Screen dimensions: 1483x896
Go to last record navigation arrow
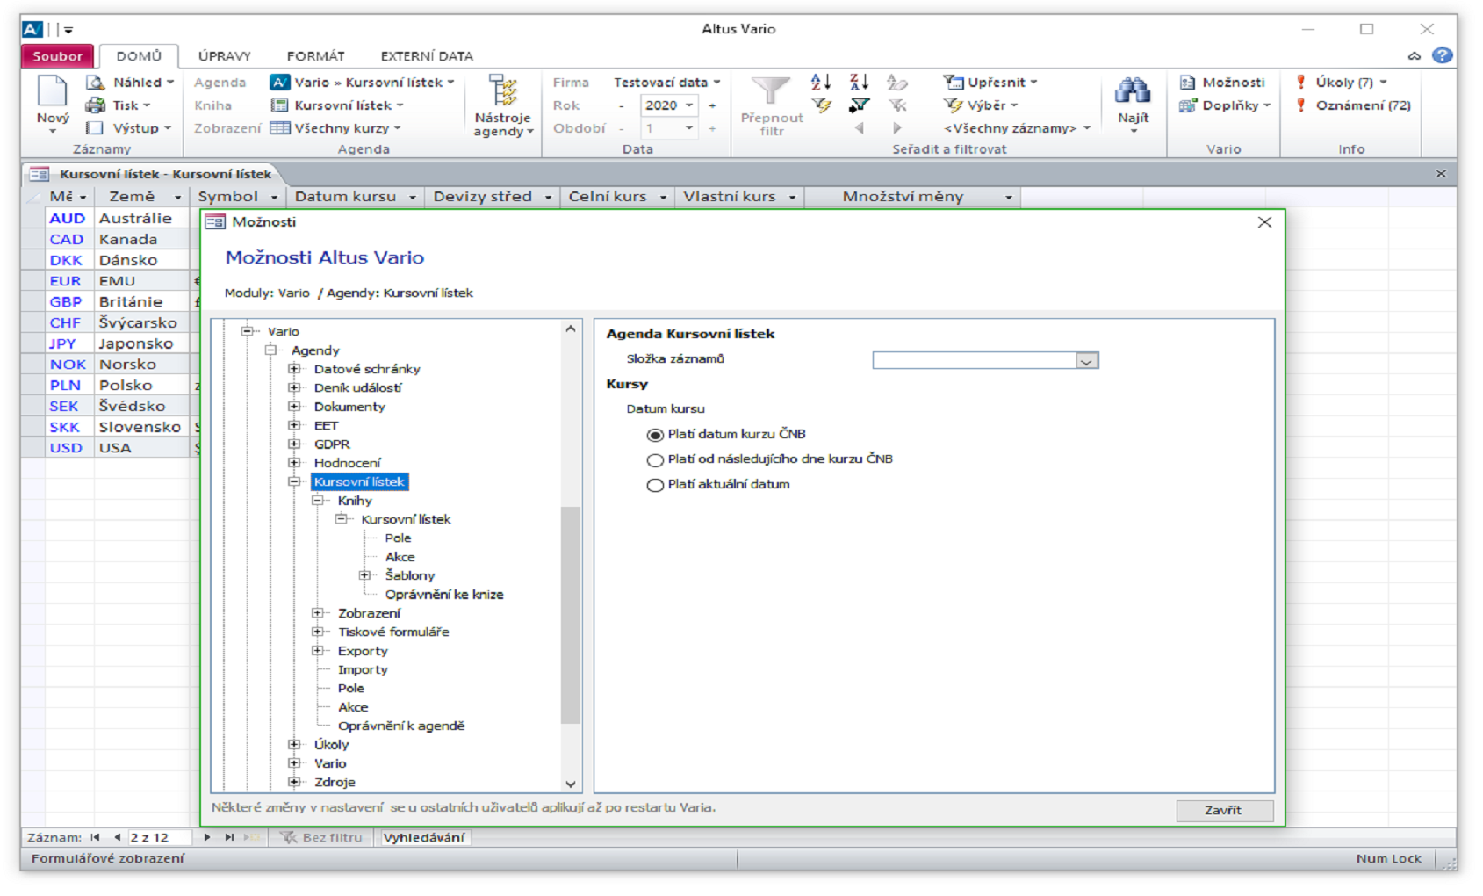point(228,837)
